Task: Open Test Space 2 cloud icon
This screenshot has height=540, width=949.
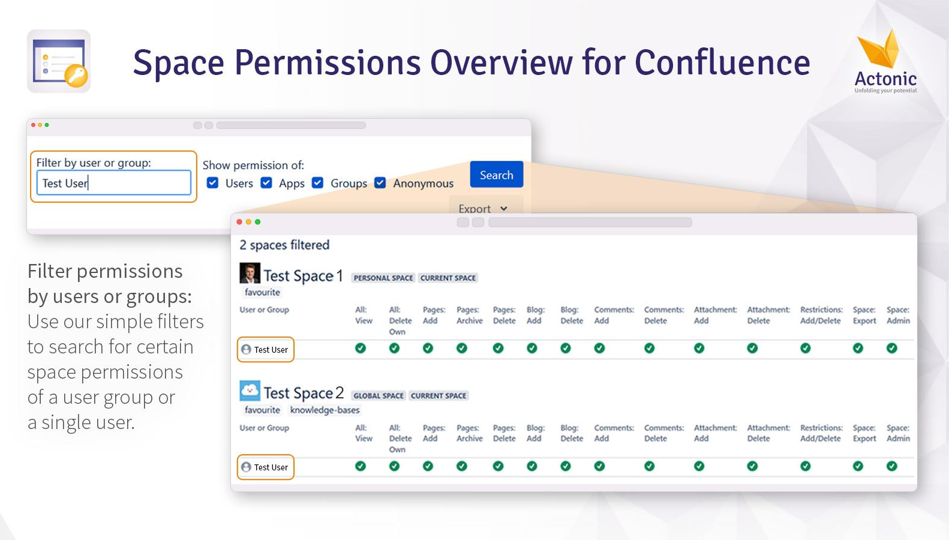Action: click(250, 391)
